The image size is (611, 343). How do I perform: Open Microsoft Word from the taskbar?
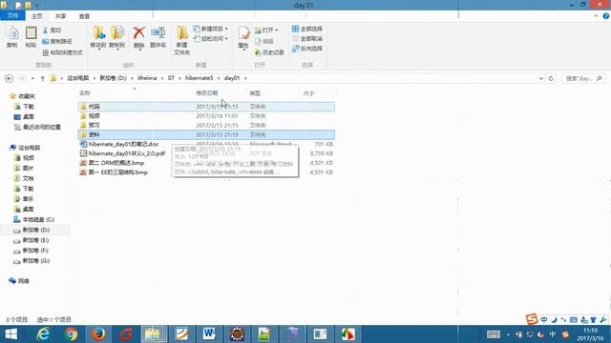[x=209, y=334]
